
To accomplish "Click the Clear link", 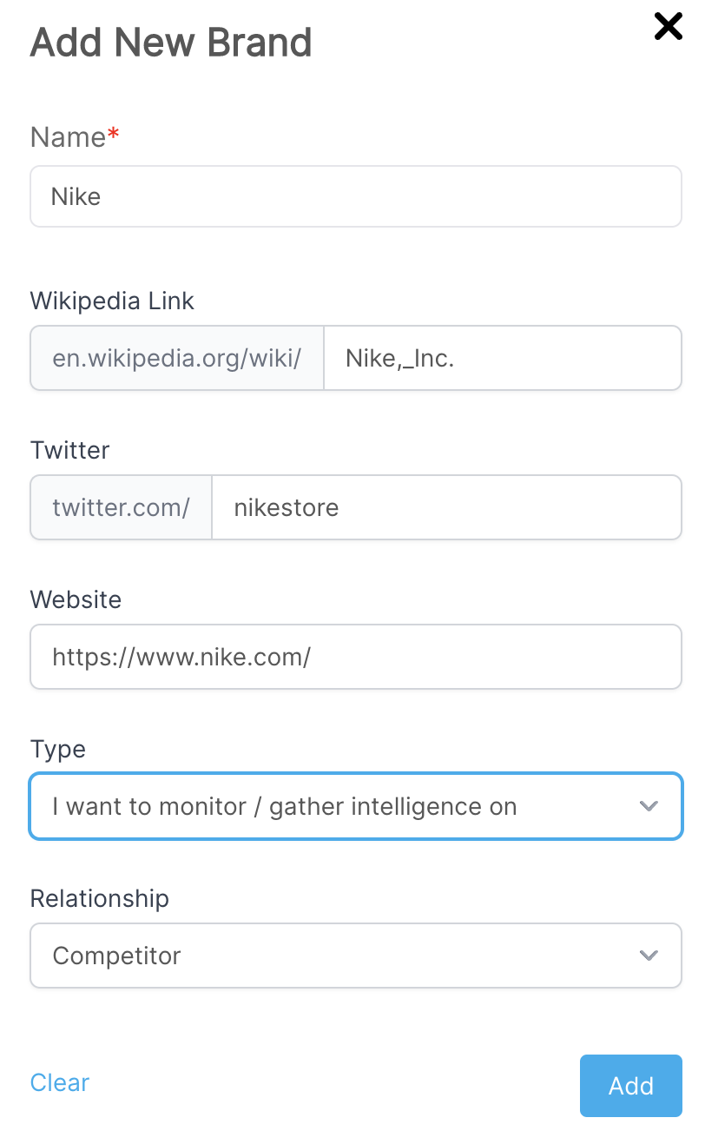I will (59, 1083).
